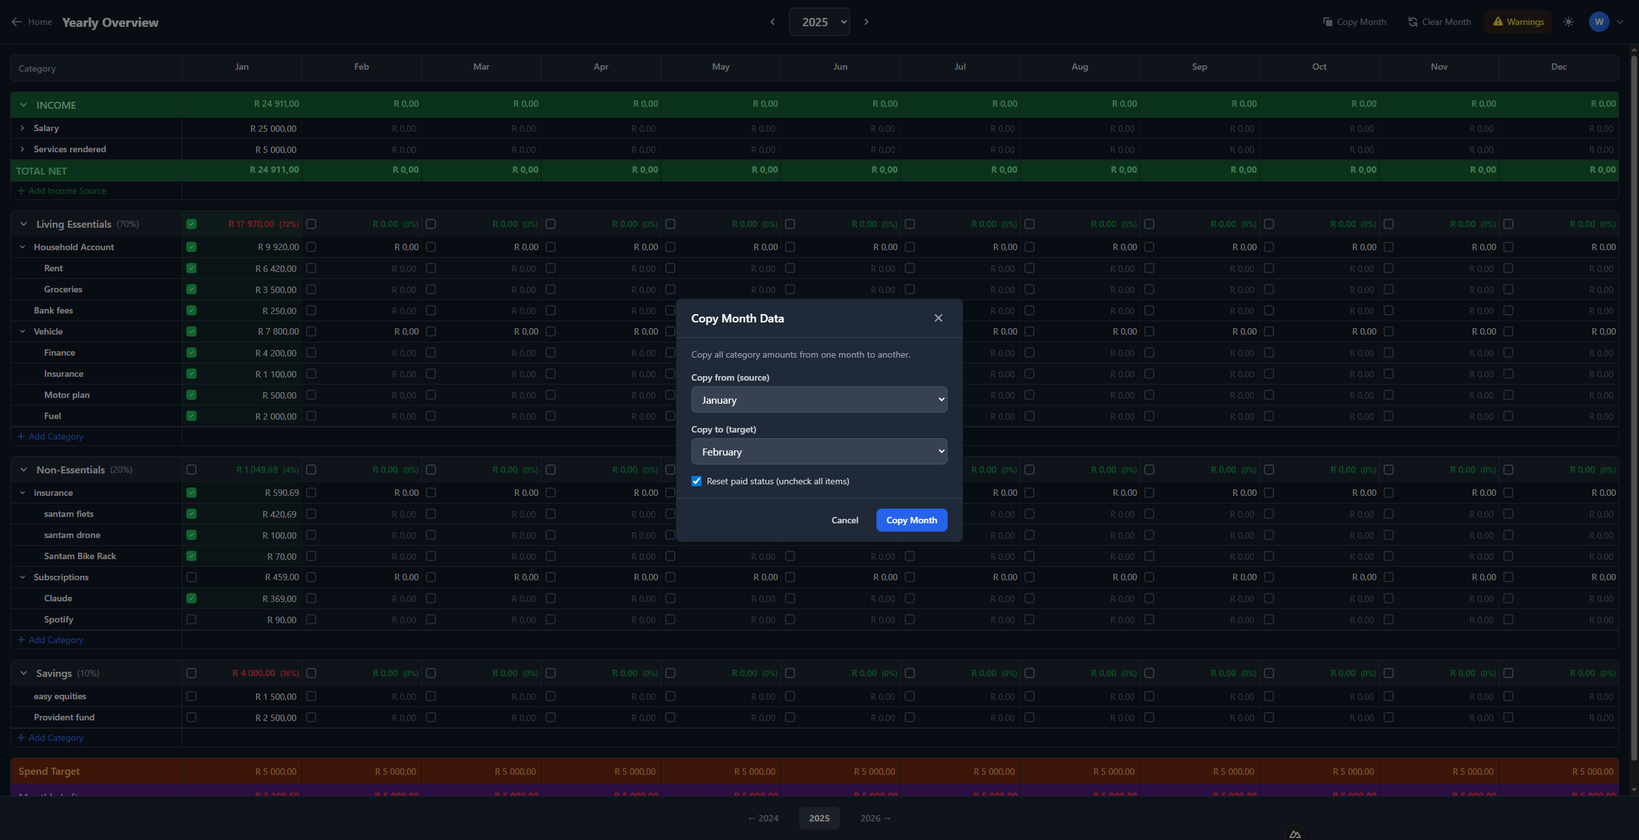1639x840 pixels.
Task: Collapse the INCOME section chevron
Action: 24,105
